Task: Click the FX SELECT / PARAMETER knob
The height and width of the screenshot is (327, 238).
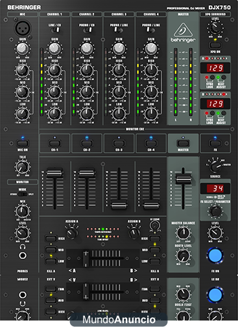Action: click(215, 211)
